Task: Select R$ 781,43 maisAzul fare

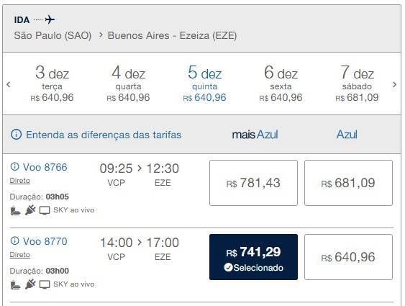Action: (253, 183)
